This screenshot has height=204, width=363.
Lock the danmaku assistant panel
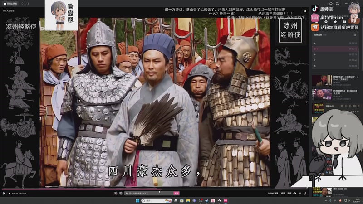[350, 106]
